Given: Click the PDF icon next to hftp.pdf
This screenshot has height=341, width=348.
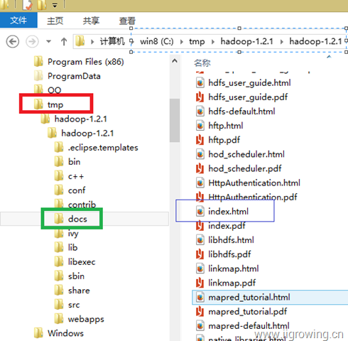Looking at the screenshot, I should (x=200, y=140).
